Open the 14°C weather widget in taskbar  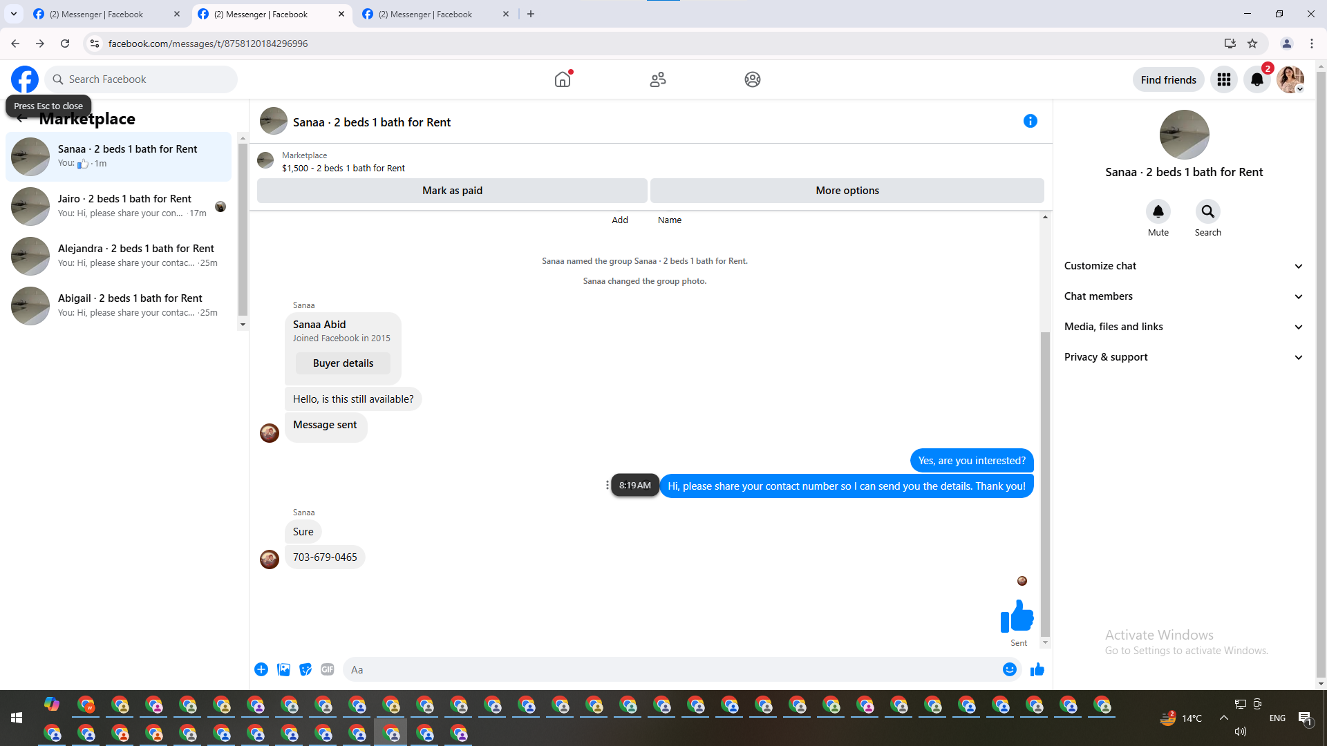pos(1181,718)
